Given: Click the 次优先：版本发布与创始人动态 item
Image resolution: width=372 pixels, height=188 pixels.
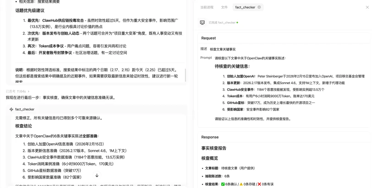Looking at the screenshot, I should pyautogui.click(x=103, y=36).
